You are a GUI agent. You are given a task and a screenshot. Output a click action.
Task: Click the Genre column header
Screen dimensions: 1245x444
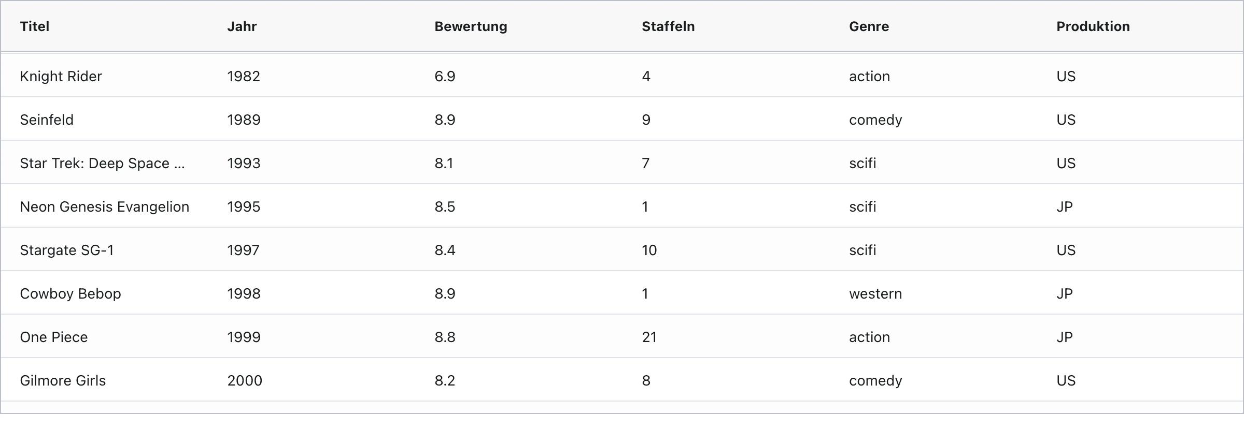869,26
